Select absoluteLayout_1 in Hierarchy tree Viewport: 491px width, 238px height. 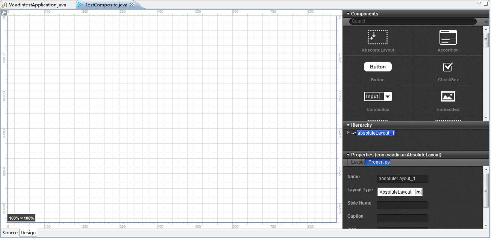coord(376,133)
